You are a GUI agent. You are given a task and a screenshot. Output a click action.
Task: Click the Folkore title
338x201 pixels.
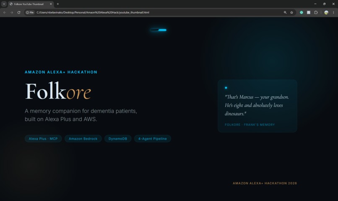(x=58, y=91)
